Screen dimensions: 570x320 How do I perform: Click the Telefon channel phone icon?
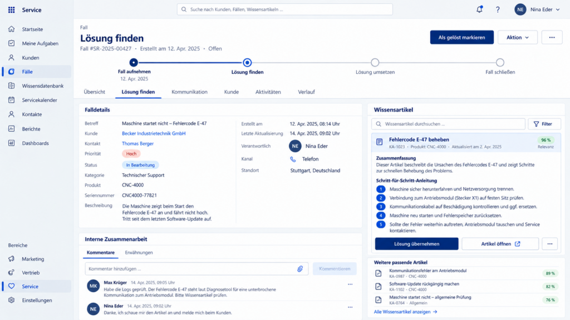293,159
